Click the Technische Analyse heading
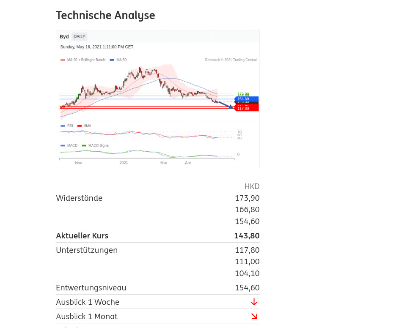This screenshot has width=410, height=328. pyautogui.click(x=105, y=15)
